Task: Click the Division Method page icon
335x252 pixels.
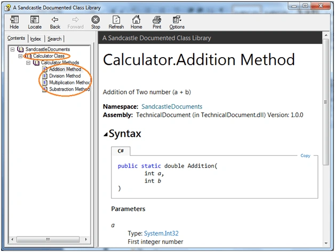Action: tap(45, 76)
